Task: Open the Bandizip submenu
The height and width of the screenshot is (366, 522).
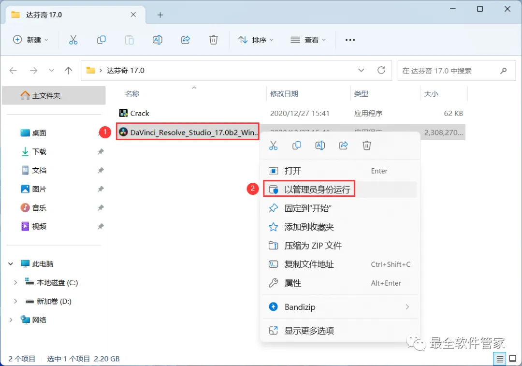Action: click(340, 307)
